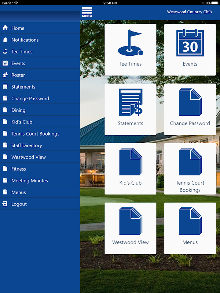Click the Wi-Fi icon in status bar
The image size is (220, 293).
(x=16, y=3)
